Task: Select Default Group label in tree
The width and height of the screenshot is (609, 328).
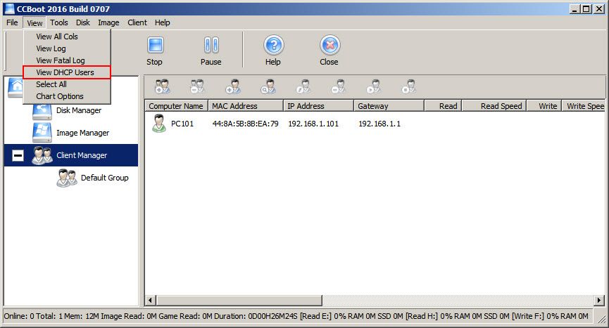Action: (x=104, y=178)
